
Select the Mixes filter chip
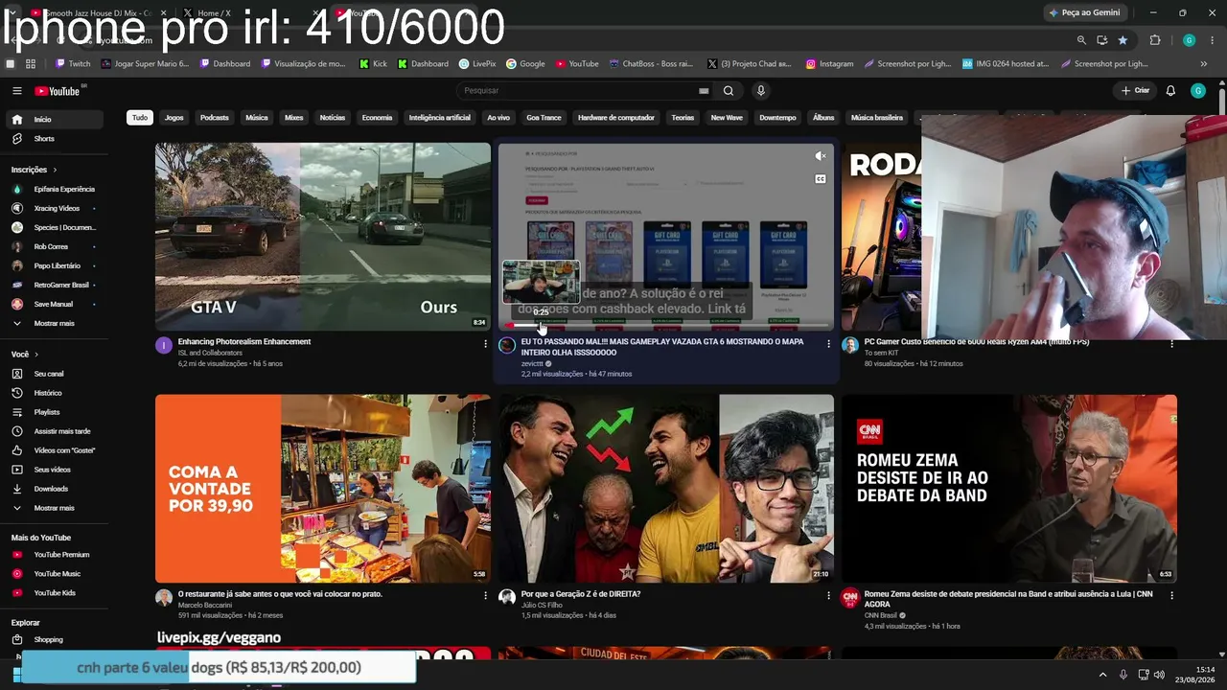[x=294, y=118]
